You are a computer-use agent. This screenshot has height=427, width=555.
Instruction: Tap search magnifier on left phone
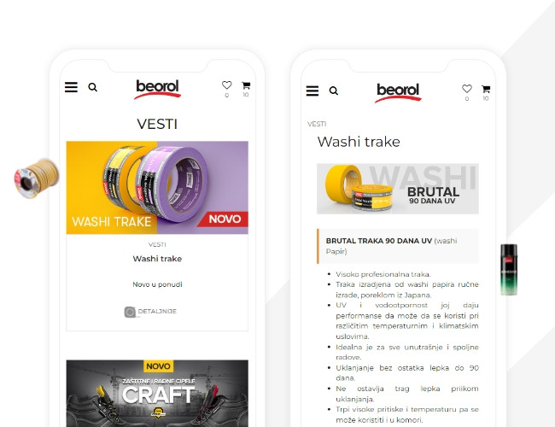click(x=93, y=87)
